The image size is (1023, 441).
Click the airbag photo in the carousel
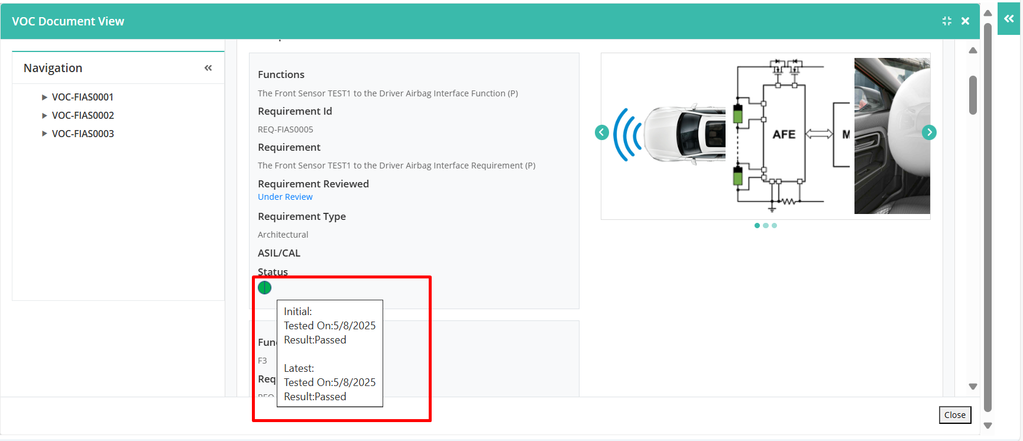pyautogui.click(x=892, y=136)
